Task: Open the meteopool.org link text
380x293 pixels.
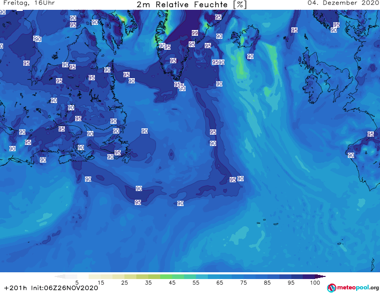Action: (x=358, y=288)
